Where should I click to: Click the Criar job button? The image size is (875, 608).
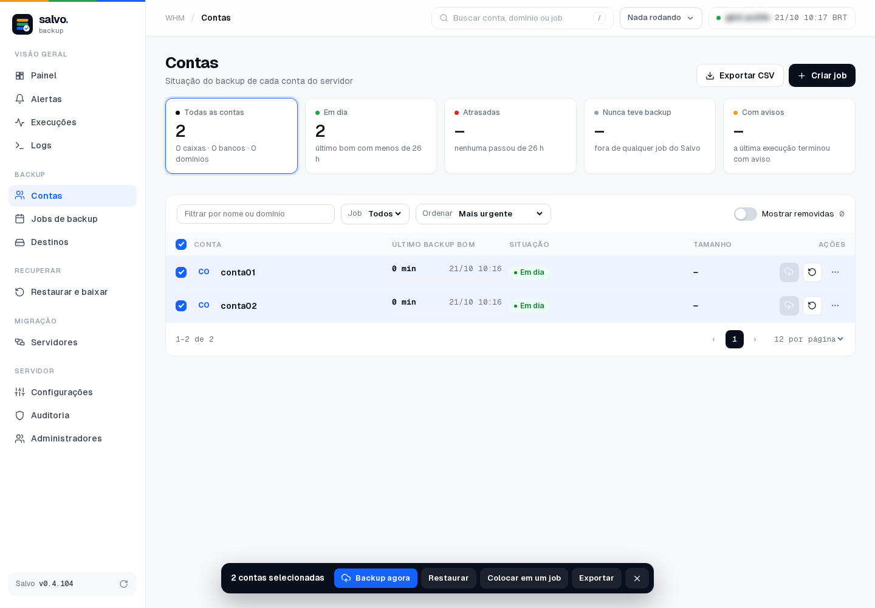coord(822,75)
